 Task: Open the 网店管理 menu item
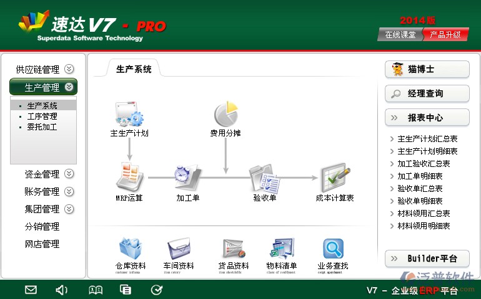pyautogui.click(x=42, y=244)
